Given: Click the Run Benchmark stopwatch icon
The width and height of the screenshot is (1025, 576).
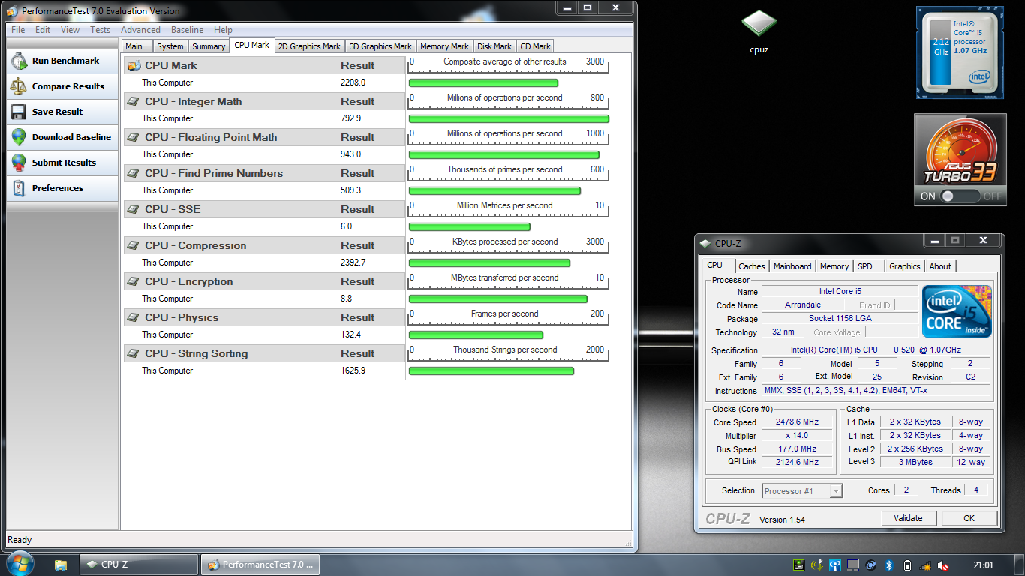Looking at the screenshot, I should click(19, 61).
